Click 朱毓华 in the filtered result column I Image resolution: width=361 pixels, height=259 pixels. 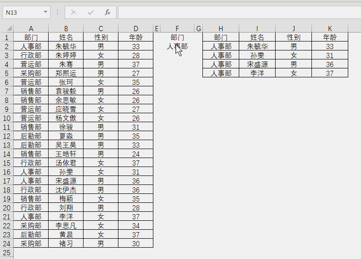[257, 46]
